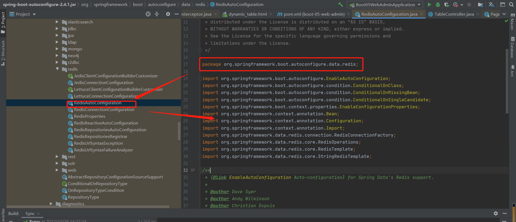Viewport: 516px width, 222px height.
Task: Launch the profiler run icon
Action: click(x=456, y=5)
